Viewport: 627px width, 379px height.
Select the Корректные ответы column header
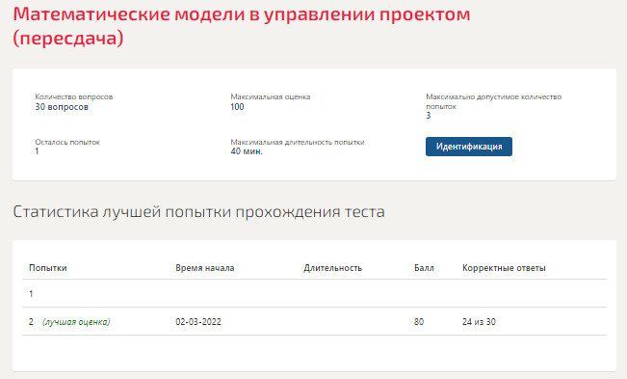[x=504, y=268]
